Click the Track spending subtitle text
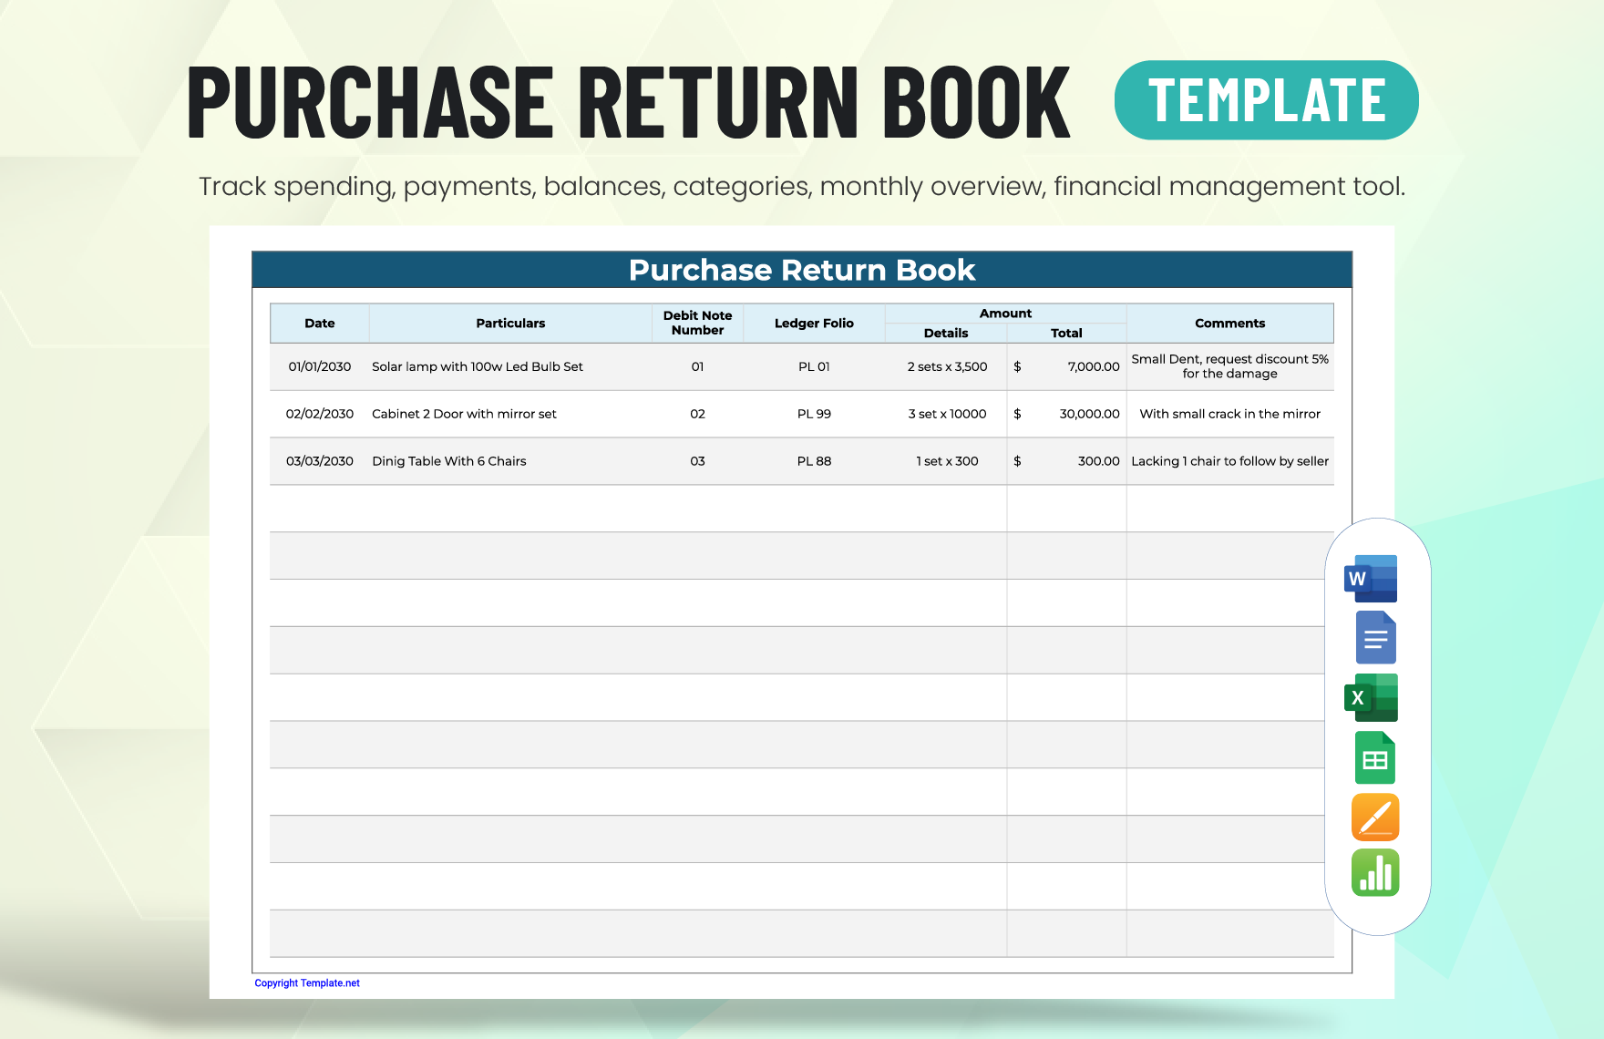1604x1039 pixels. click(802, 186)
